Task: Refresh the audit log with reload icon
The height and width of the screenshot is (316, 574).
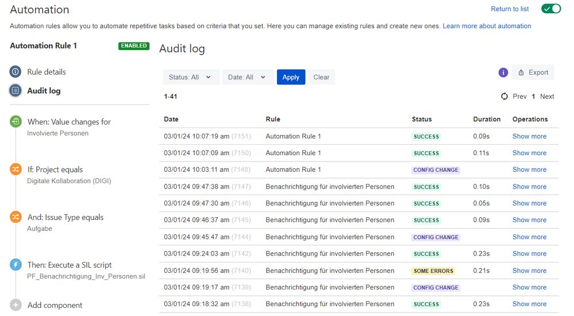Action: pyautogui.click(x=504, y=97)
